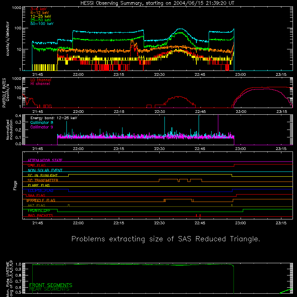Viewport: 297px width, 297px height.
Task: Click the Energy band: 12-25 keV label
Action: click(54, 118)
